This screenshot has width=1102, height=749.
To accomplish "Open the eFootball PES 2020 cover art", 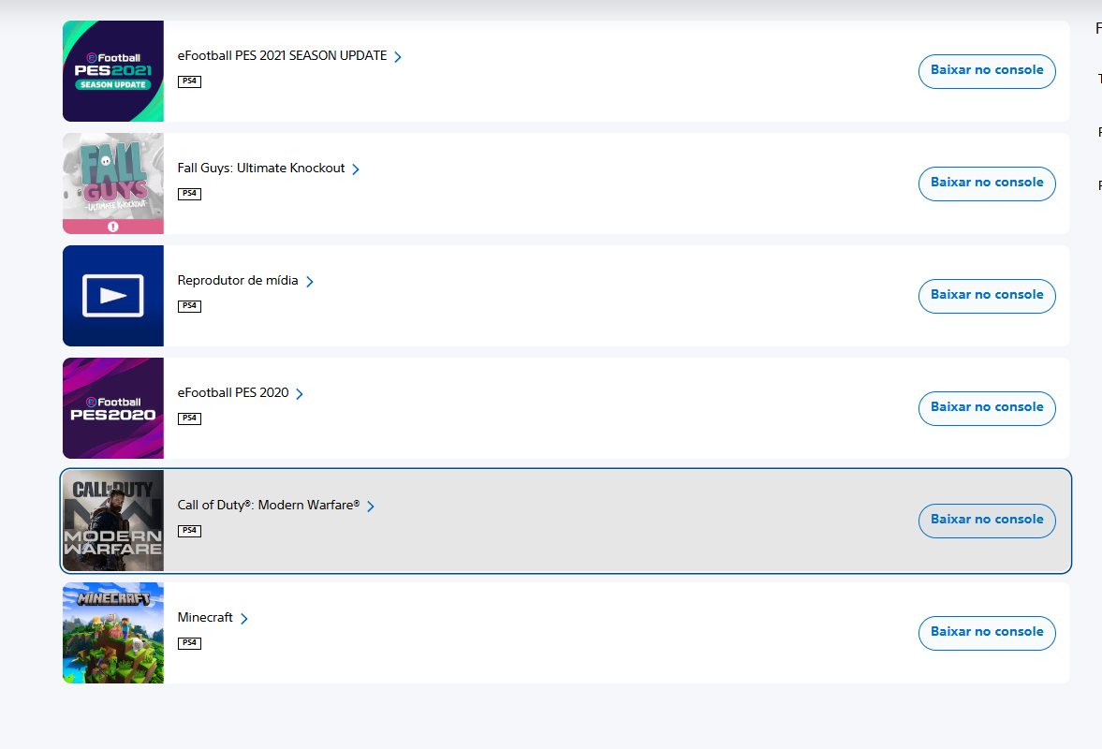I will 113,408.
